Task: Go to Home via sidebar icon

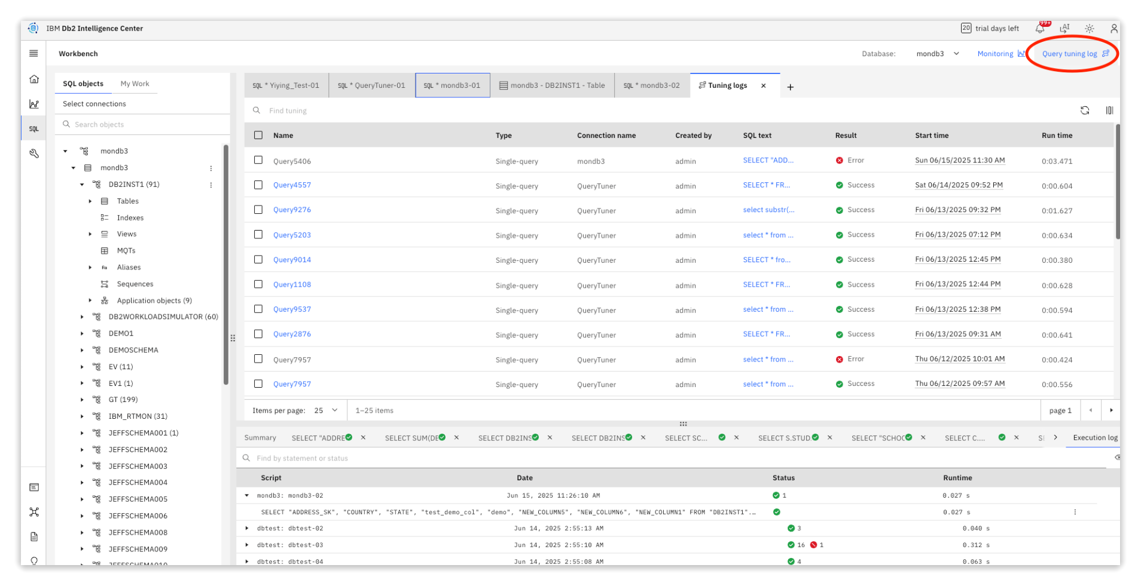Action: (x=34, y=79)
